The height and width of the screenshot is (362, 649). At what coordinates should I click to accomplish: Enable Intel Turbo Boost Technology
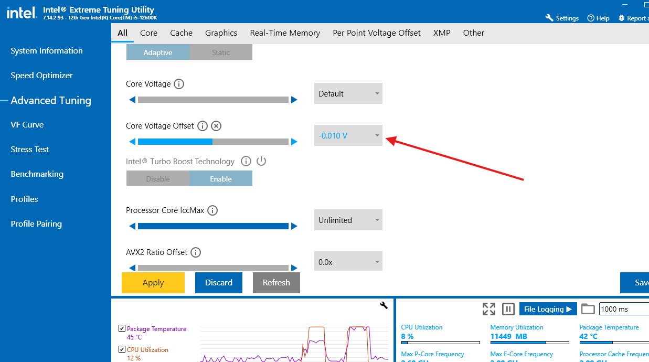221,179
